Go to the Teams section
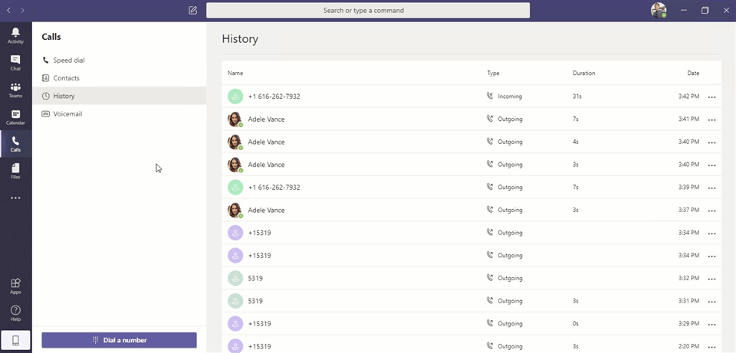The width and height of the screenshot is (736, 353). point(15,90)
